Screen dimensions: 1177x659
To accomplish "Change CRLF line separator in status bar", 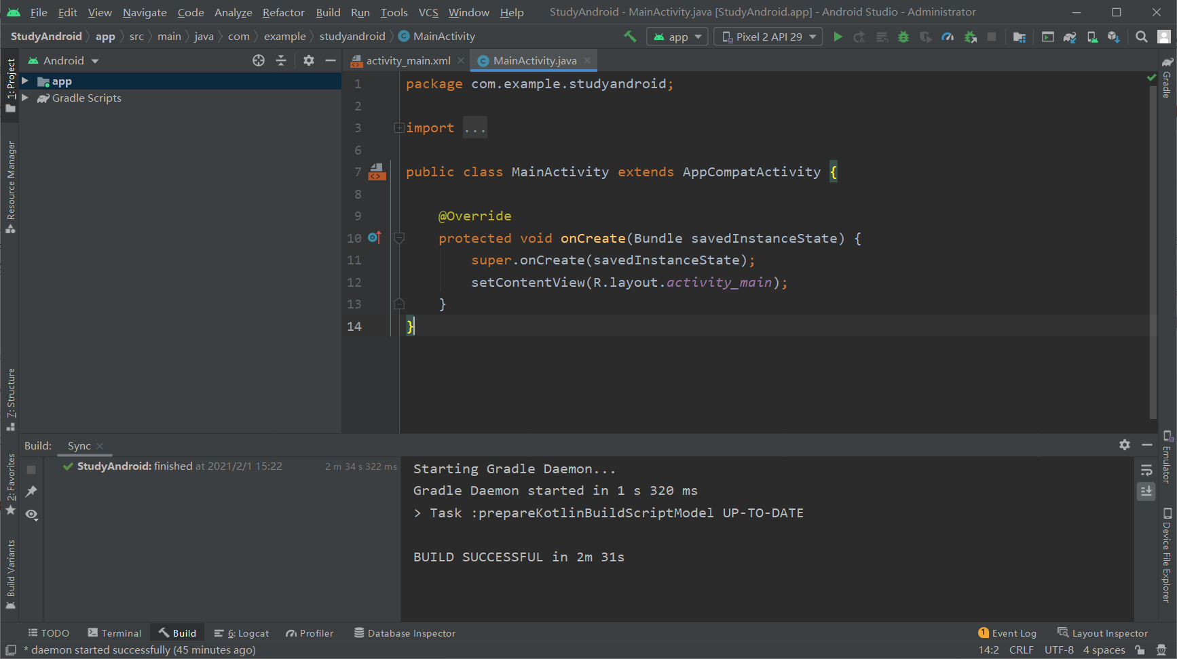I will click(x=1022, y=650).
